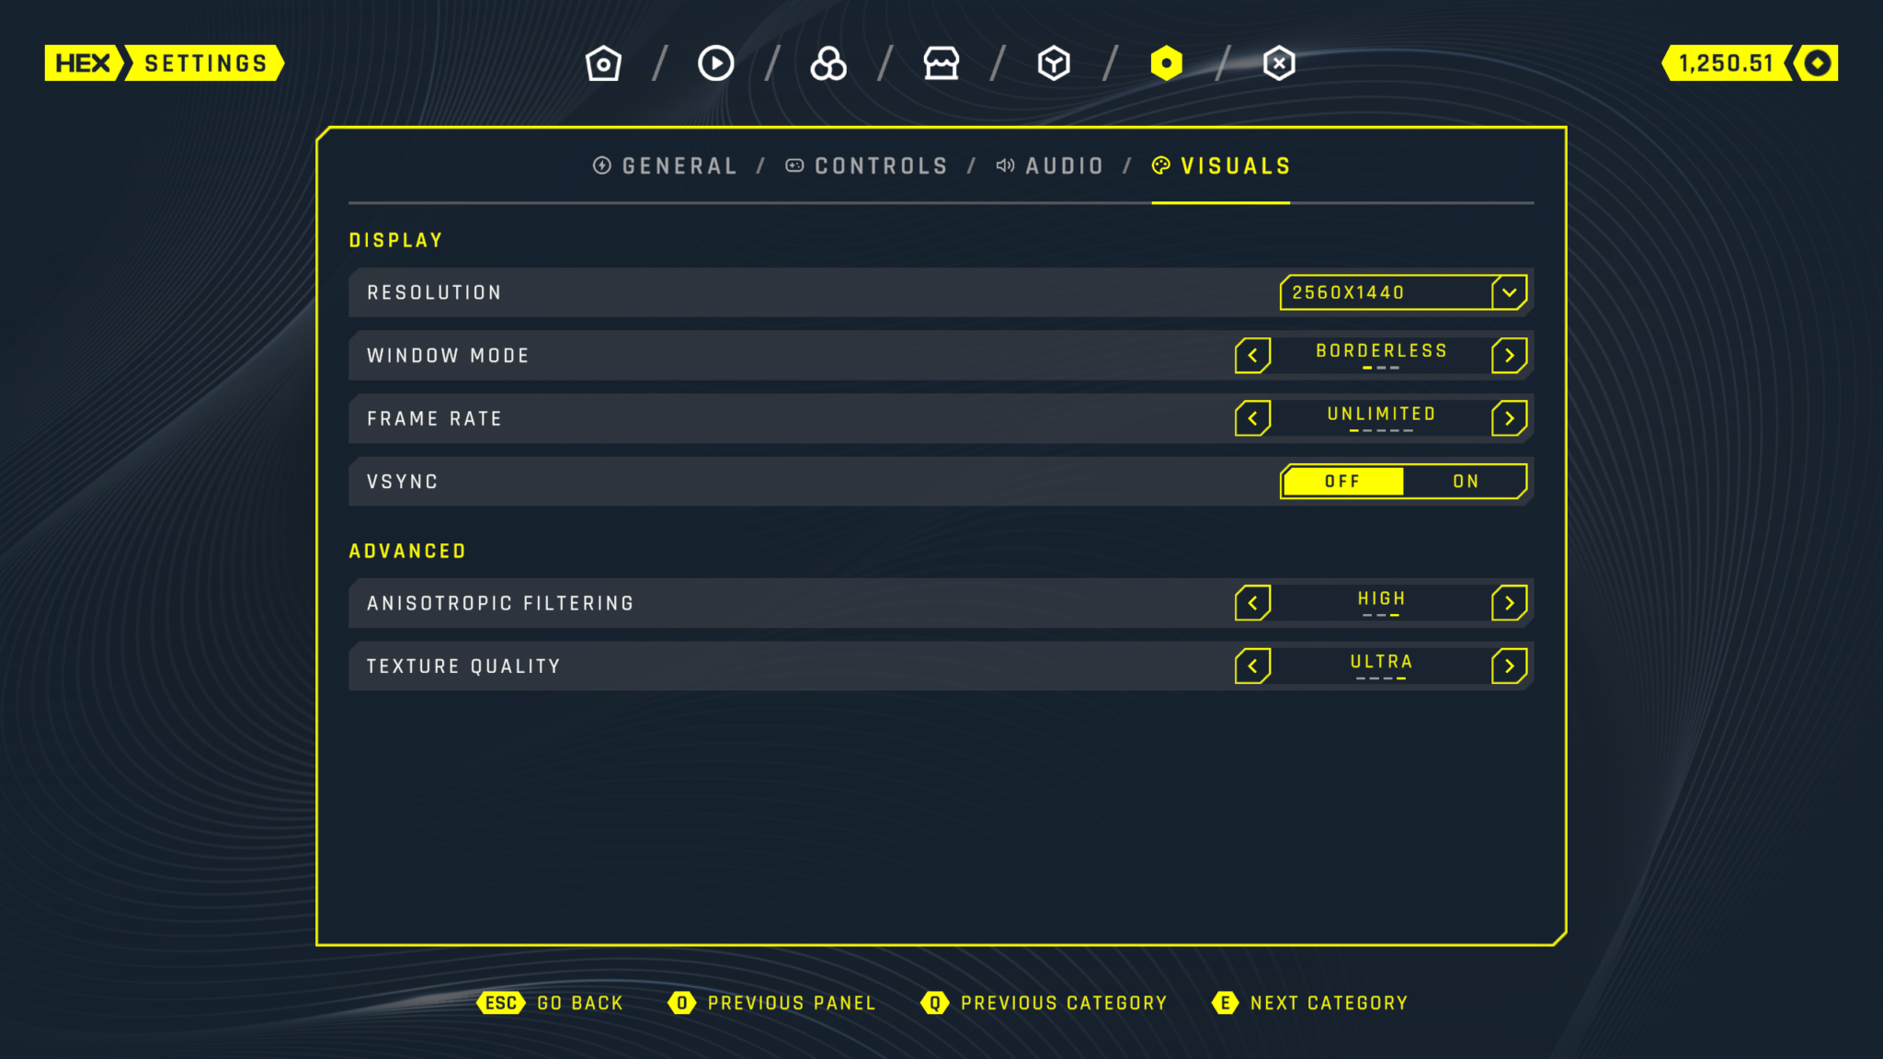This screenshot has height=1059, width=1883.
Task: Click Go Back at the bottom
Action: 552,1003
